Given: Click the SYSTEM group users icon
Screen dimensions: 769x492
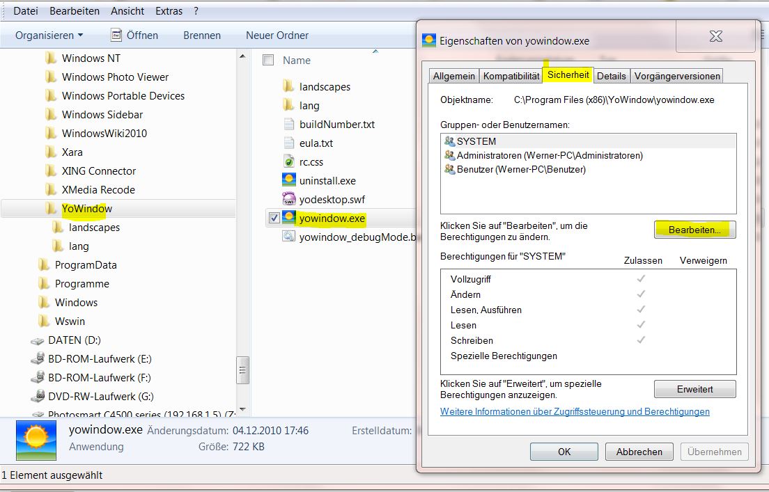Looking at the screenshot, I should click(x=450, y=141).
